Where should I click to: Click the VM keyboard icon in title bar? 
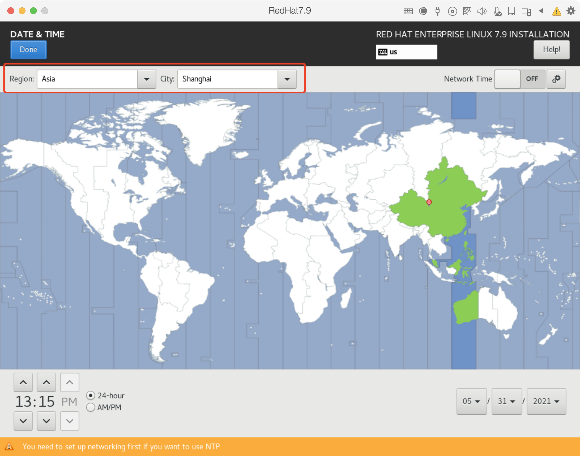[408, 11]
